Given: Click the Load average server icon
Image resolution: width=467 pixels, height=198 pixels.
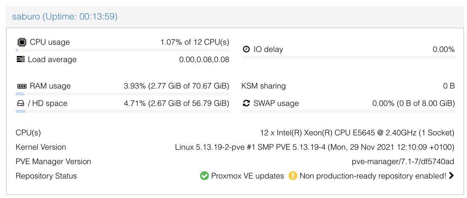Looking at the screenshot, I should (x=20, y=59).
